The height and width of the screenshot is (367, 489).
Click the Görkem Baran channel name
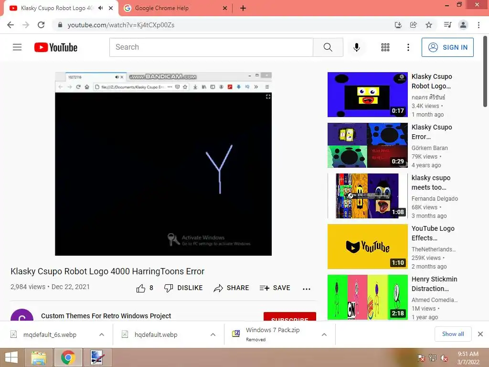tap(429, 148)
